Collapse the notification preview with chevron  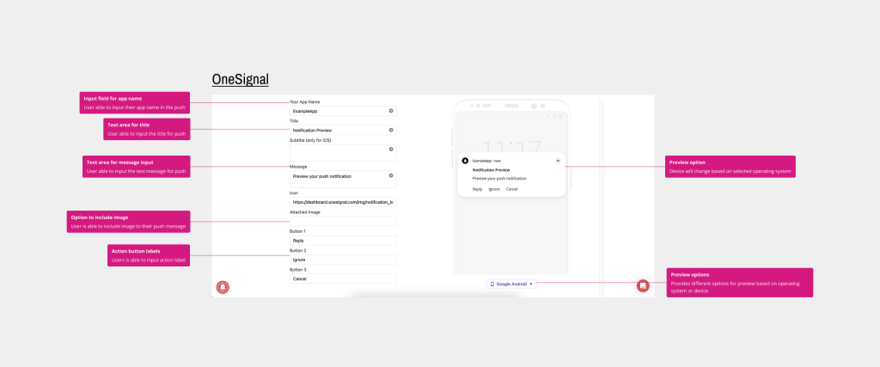pos(558,161)
